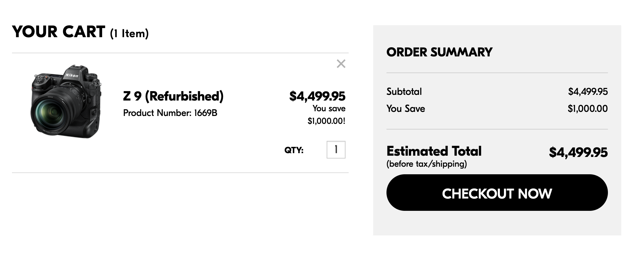Click the You Save label in order summary

coord(406,108)
